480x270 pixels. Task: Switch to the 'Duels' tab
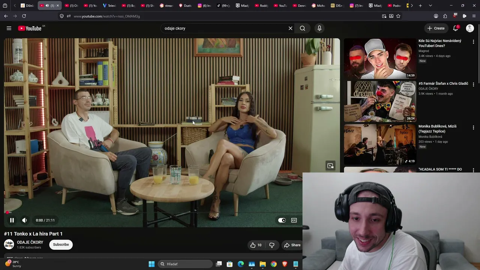coord(185,6)
